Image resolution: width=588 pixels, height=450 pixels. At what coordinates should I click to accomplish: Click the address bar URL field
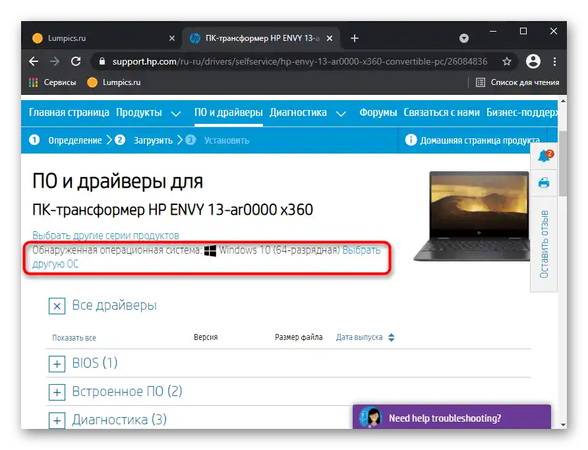(299, 61)
